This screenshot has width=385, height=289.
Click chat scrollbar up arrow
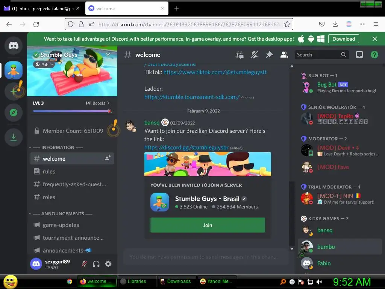pos(292,66)
